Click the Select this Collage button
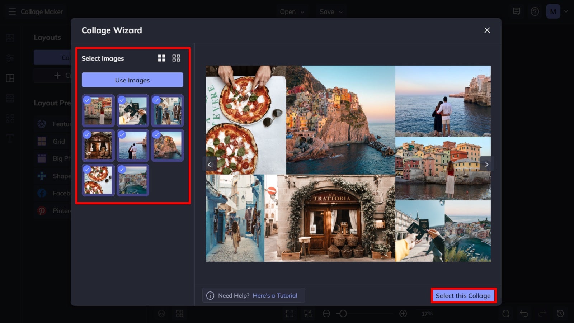The image size is (574, 323). [x=463, y=295]
